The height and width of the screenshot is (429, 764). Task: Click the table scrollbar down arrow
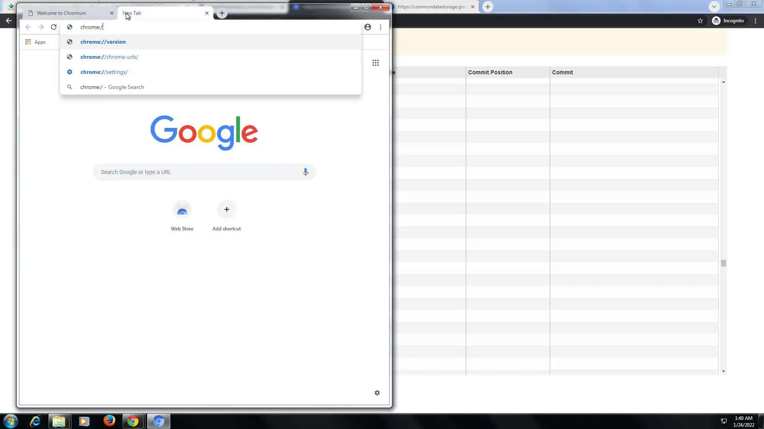click(723, 372)
